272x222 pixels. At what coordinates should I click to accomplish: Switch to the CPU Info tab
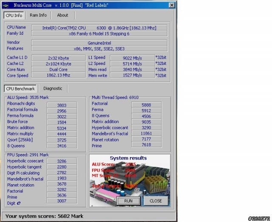coord(14,15)
